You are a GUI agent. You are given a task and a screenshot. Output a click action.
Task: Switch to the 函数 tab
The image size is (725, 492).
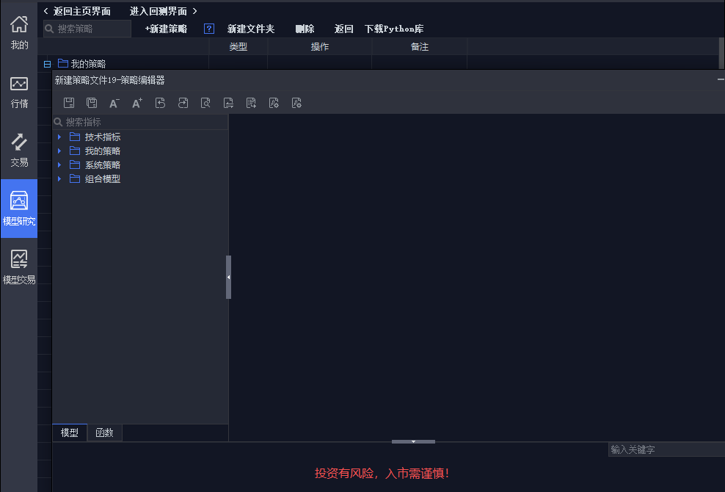pos(105,433)
